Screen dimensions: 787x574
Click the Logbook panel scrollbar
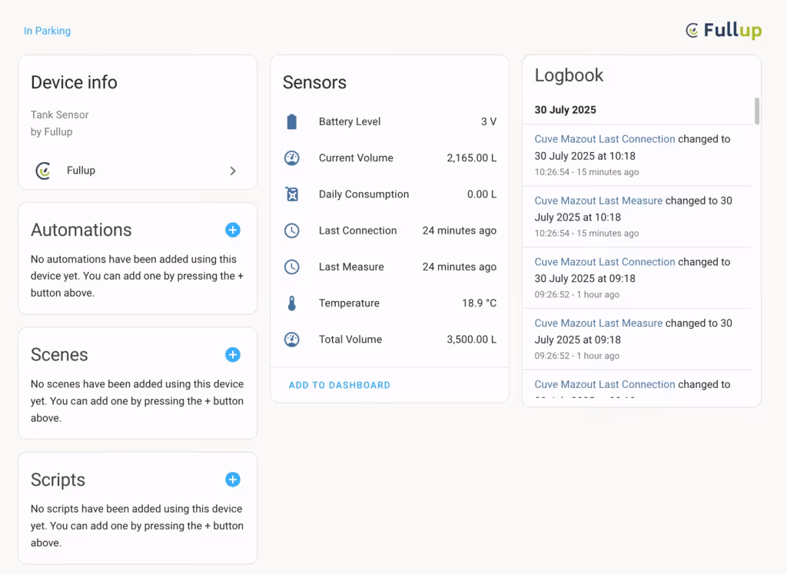[757, 111]
